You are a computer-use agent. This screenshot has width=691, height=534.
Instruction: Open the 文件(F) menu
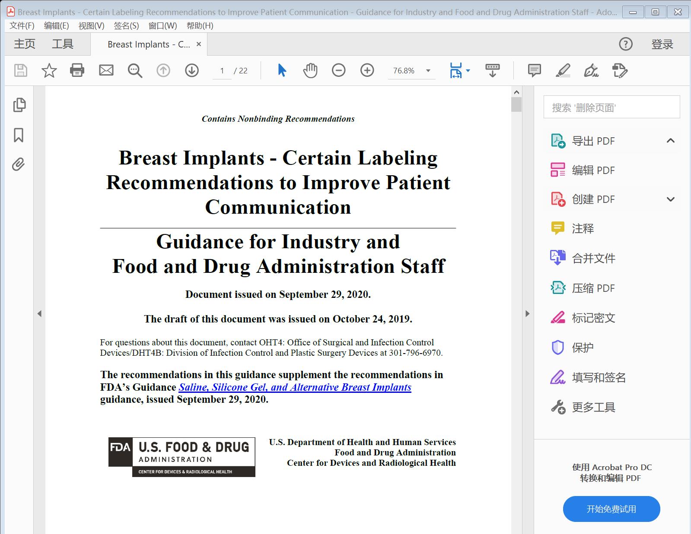point(22,26)
